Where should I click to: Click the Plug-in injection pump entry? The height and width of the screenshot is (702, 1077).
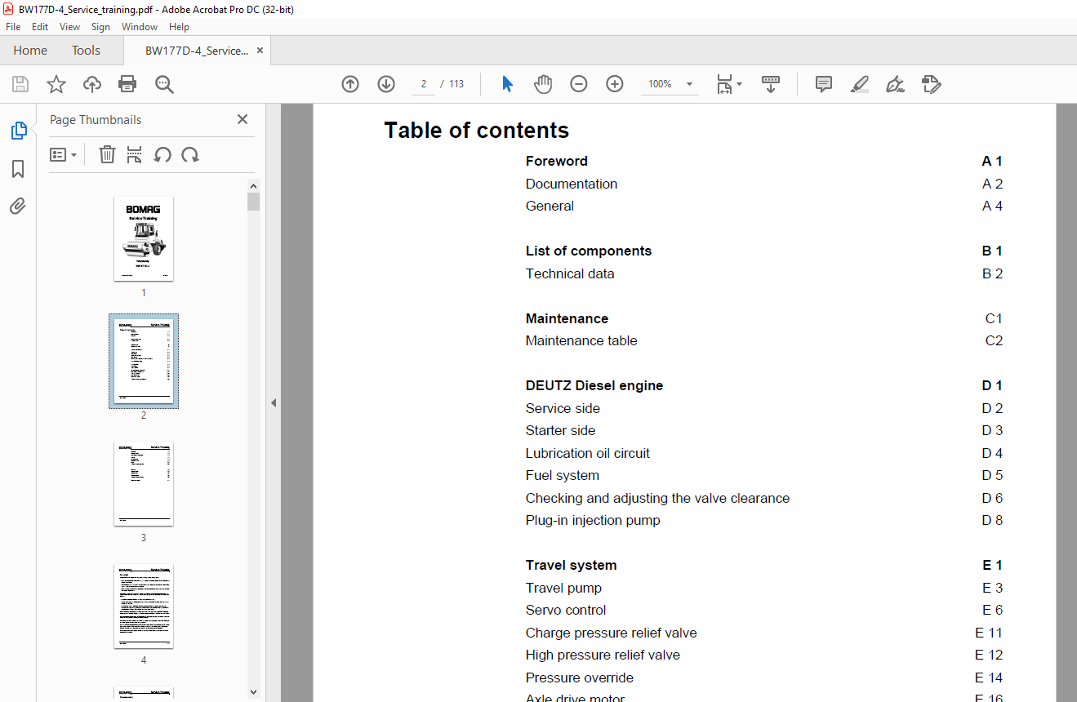click(593, 521)
